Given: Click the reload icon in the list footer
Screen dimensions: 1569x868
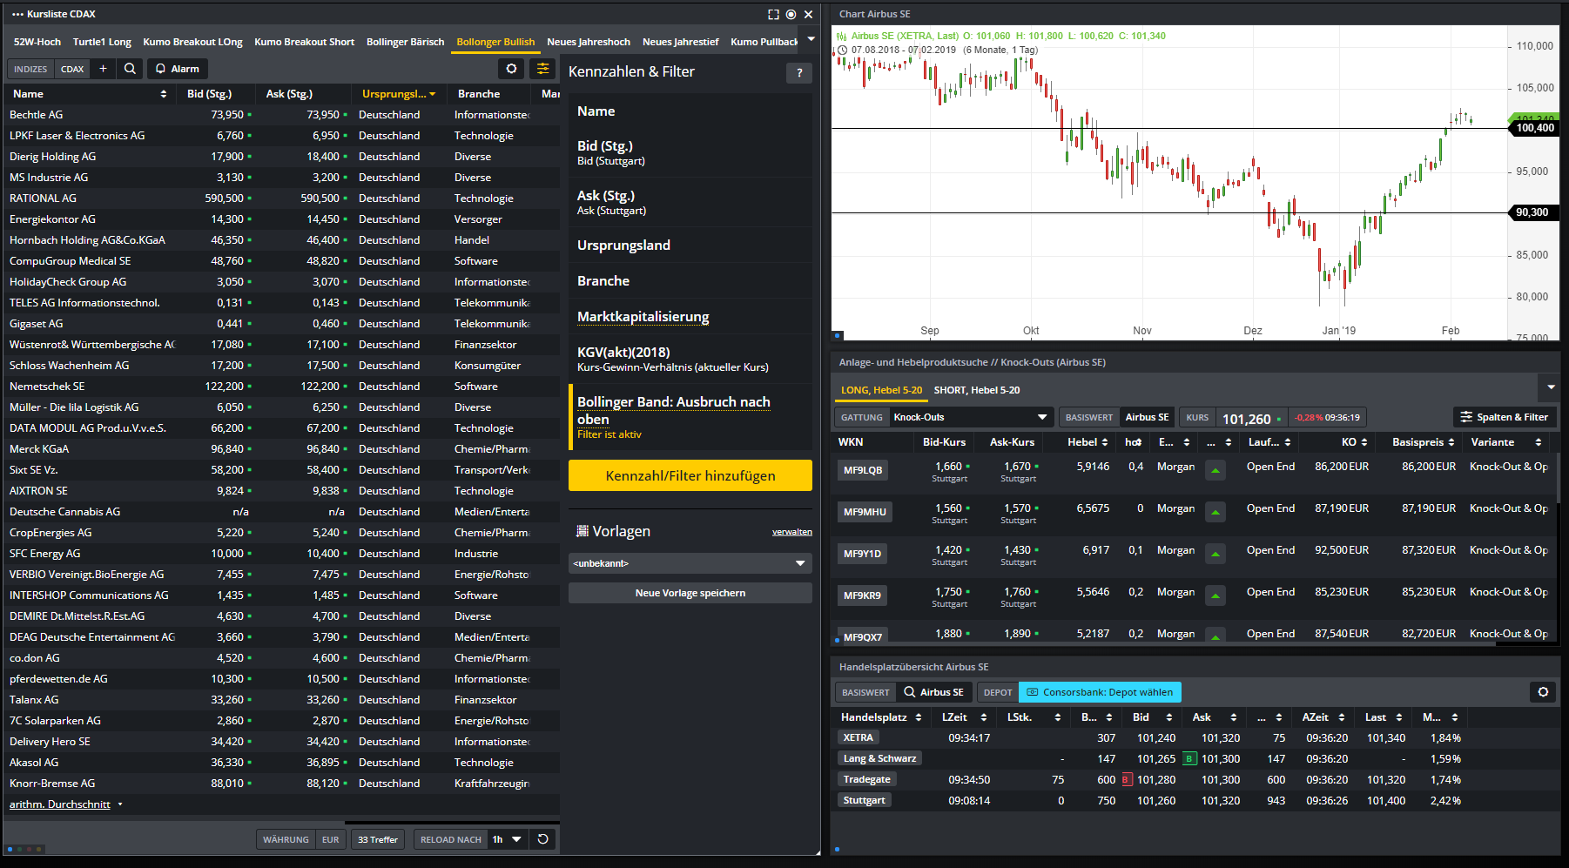Looking at the screenshot, I should [x=542, y=839].
